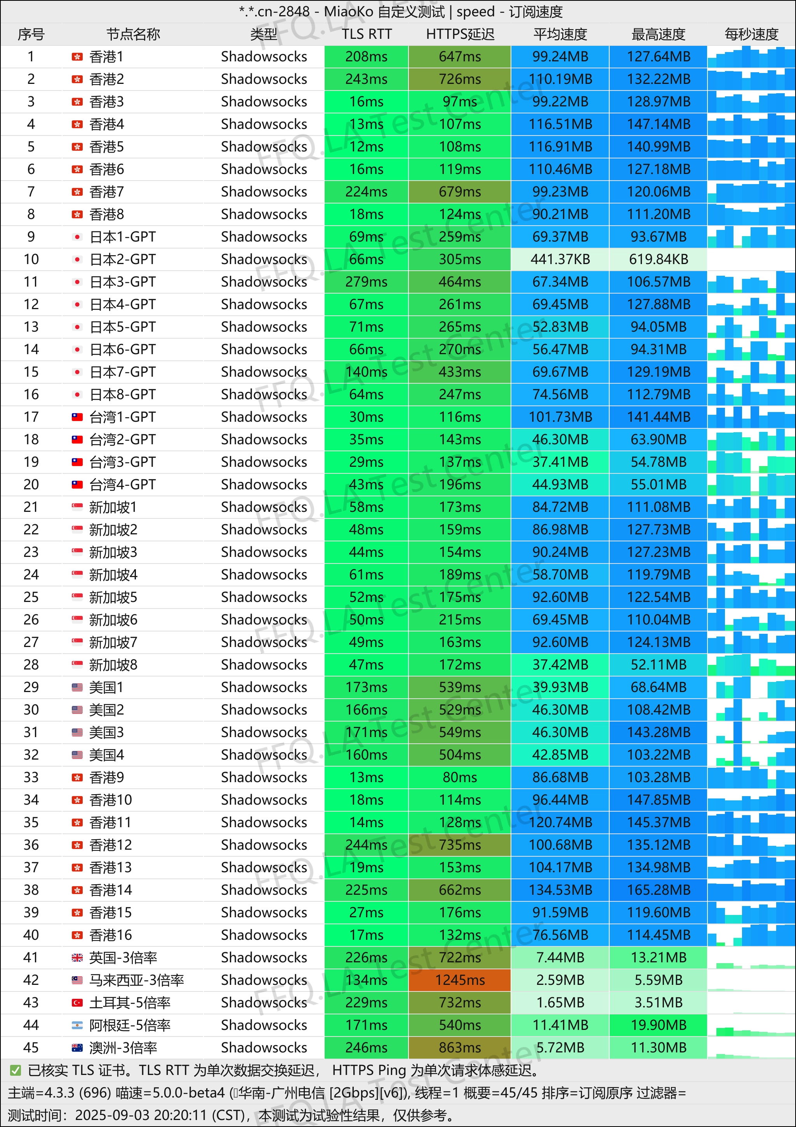Click the Argentina flag beside 阿根廷-5倍率

[77, 1025]
